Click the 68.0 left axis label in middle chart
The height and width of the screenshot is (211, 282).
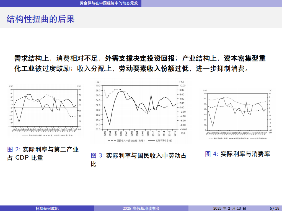tap(98, 90)
